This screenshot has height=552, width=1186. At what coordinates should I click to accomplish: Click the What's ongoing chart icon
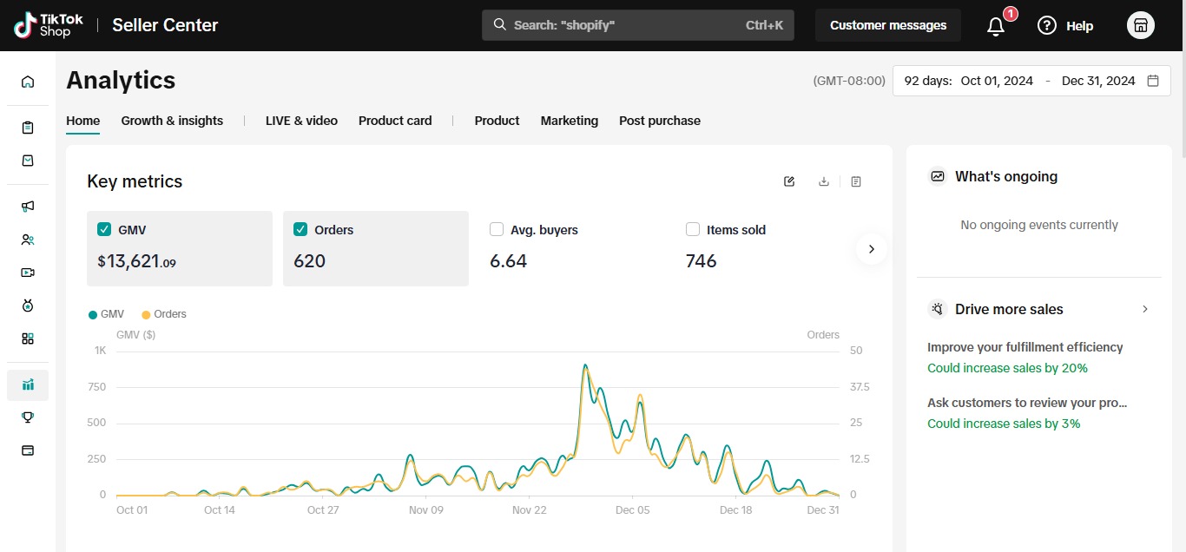click(x=938, y=176)
